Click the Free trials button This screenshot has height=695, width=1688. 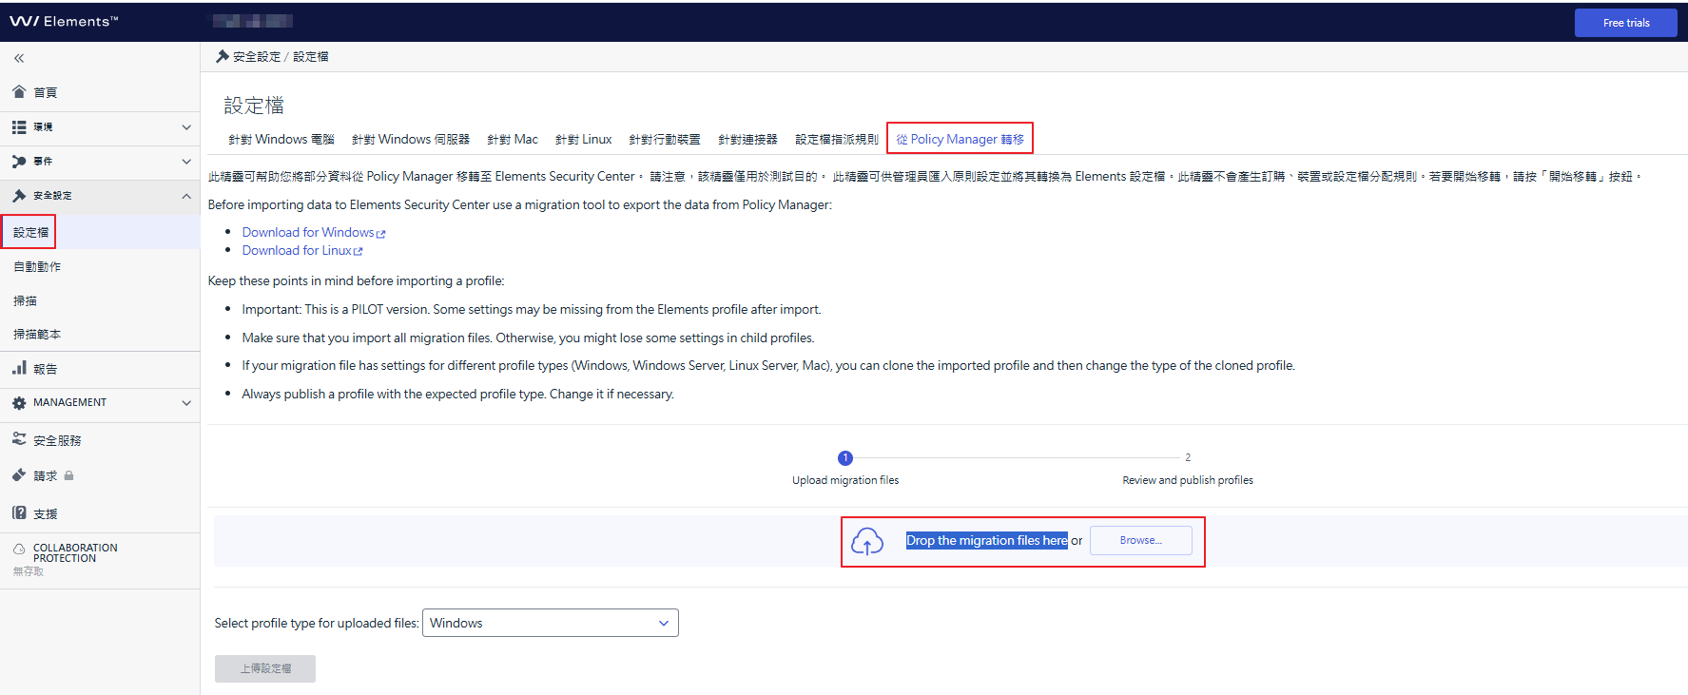1626,23
